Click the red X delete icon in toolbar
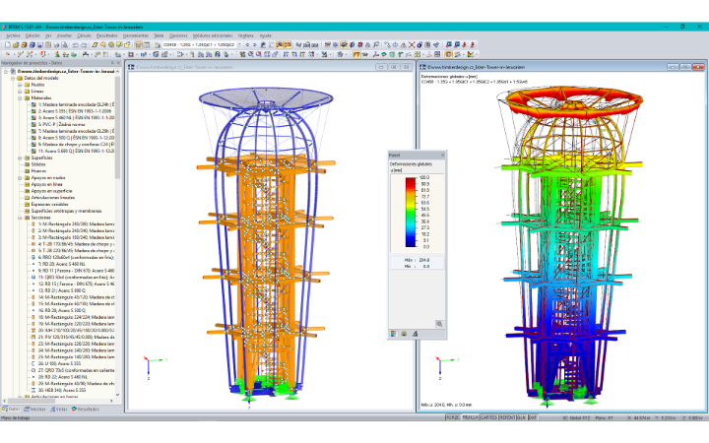Image resolution: width=709 pixels, height=443 pixels. (x=412, y=44)
